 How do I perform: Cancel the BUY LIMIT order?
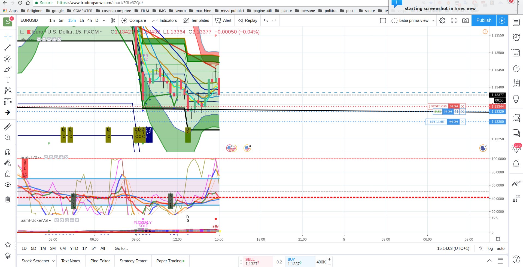(x=463, y=122)
